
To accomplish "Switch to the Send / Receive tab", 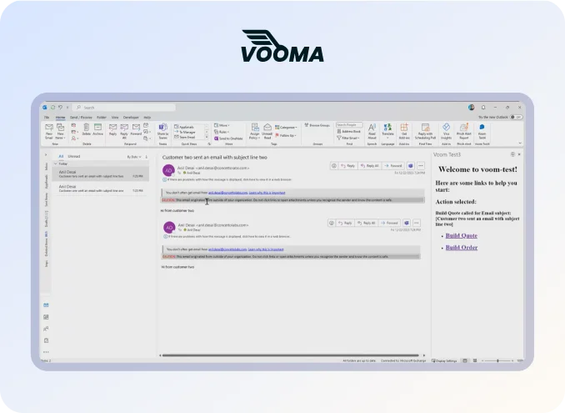I will click(81, 118).
